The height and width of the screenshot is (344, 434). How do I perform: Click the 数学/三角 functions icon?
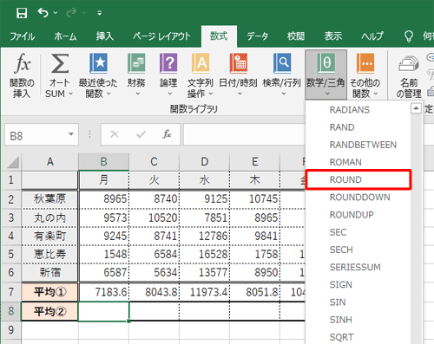pos(325,63)
